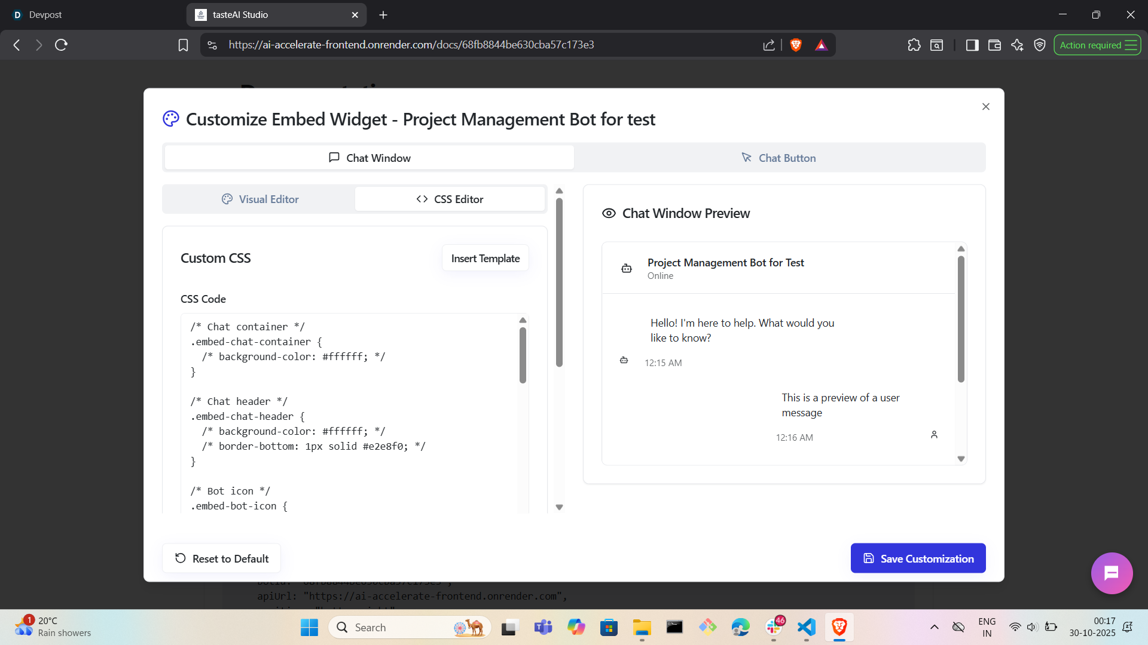Switch to the Chat Button tab
The height and width of the screenshot is (645, 1148).
[779, 158]
